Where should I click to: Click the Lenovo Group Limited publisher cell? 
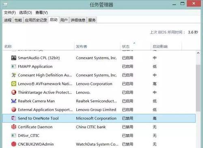point(96,110)
